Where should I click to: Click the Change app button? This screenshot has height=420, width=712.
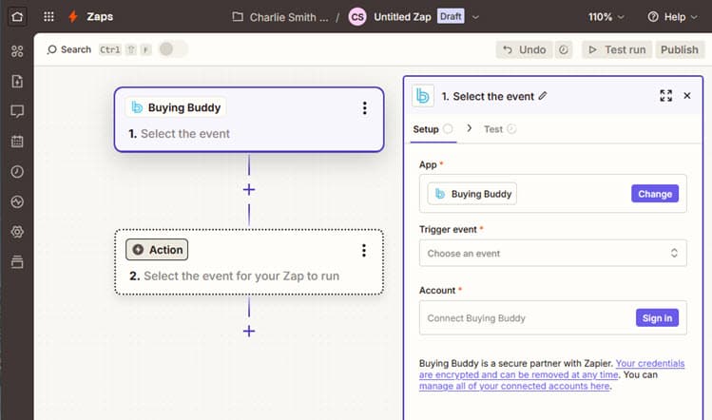tap(655, 194)
